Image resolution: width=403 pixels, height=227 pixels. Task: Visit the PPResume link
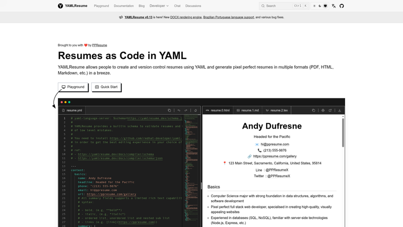(x=99, y=45)
